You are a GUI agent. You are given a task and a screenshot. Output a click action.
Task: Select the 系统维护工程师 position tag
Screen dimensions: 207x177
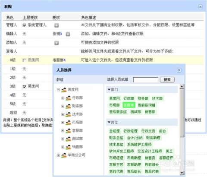[x=139, y=145]
